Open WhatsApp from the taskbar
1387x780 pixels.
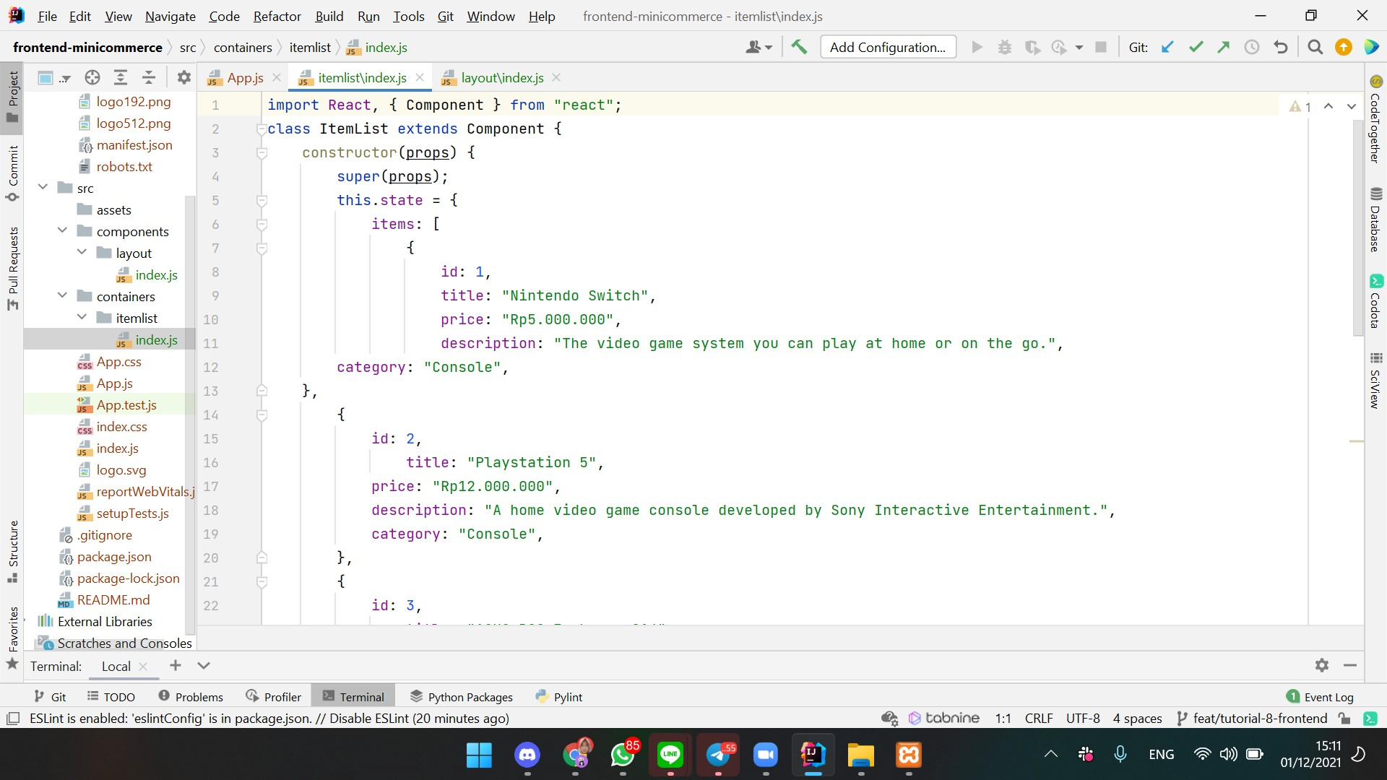[623, 755]
